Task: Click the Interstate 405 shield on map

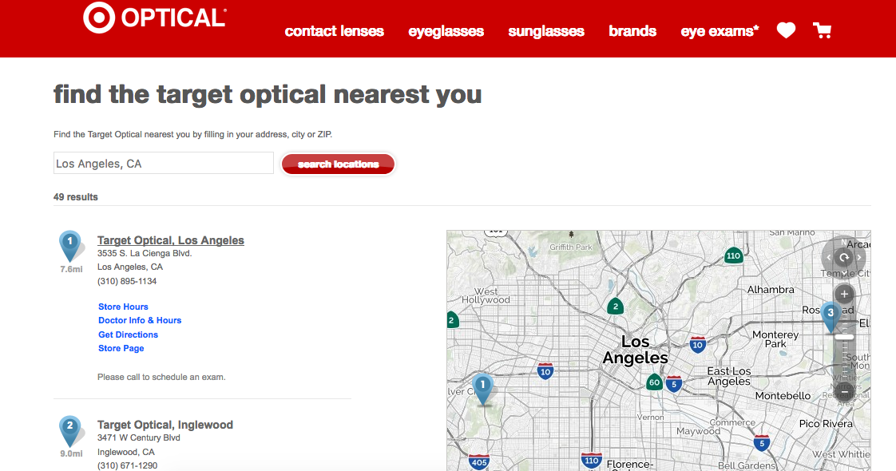Action: coord(479,462)
